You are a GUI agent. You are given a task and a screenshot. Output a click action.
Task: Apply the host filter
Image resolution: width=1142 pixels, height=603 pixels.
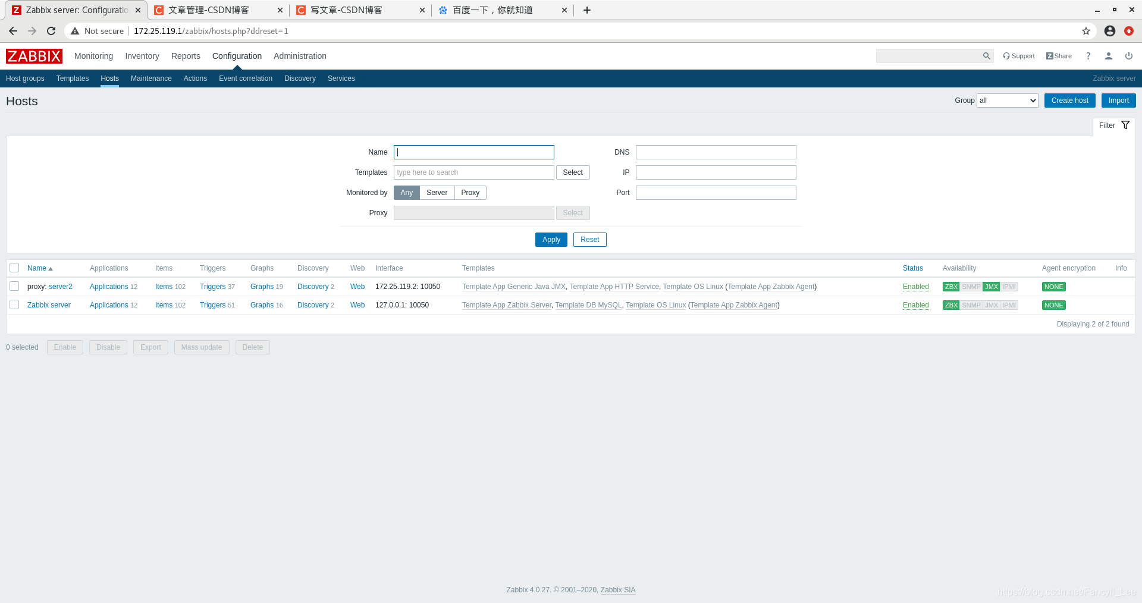[551, 240]
